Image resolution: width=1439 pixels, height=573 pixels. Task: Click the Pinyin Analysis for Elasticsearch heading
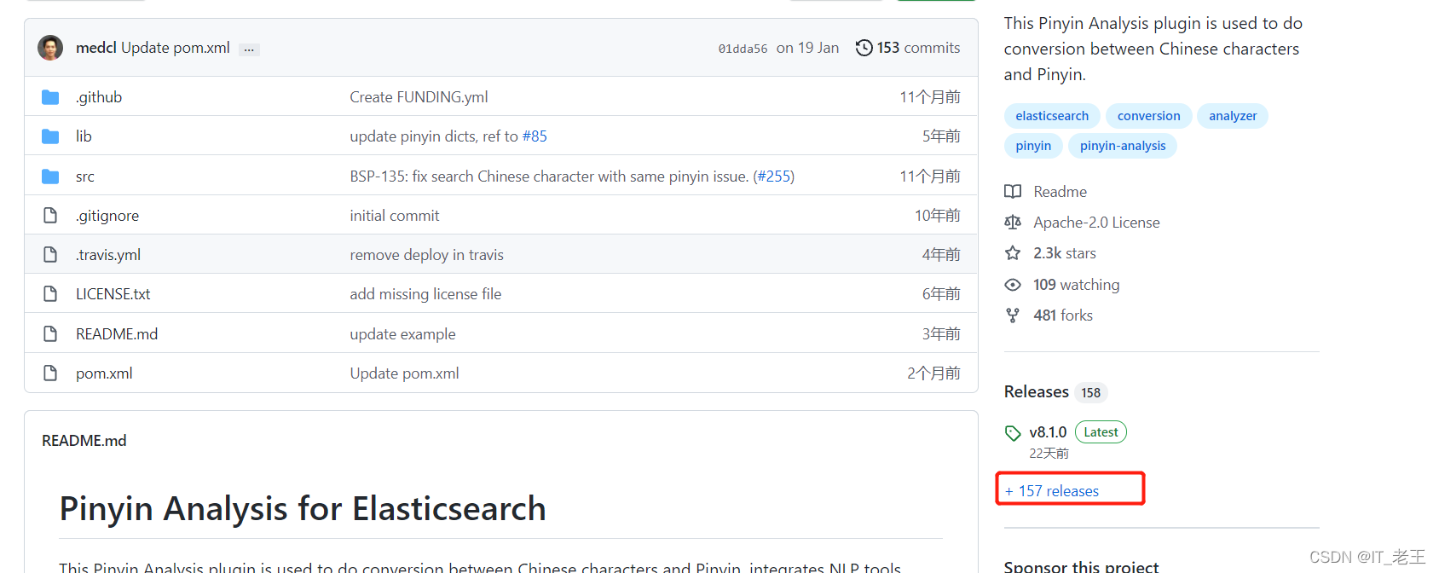(x=303, y=509)
